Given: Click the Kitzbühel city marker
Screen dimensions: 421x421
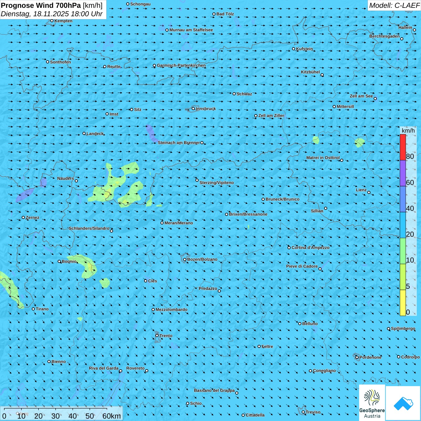Looking at the screenshot, I should pyautogui.click(x=322, y=75).
